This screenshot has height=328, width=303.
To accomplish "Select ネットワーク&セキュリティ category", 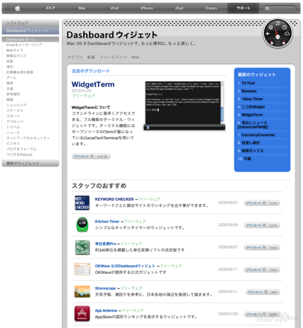I will coord(28,138).
